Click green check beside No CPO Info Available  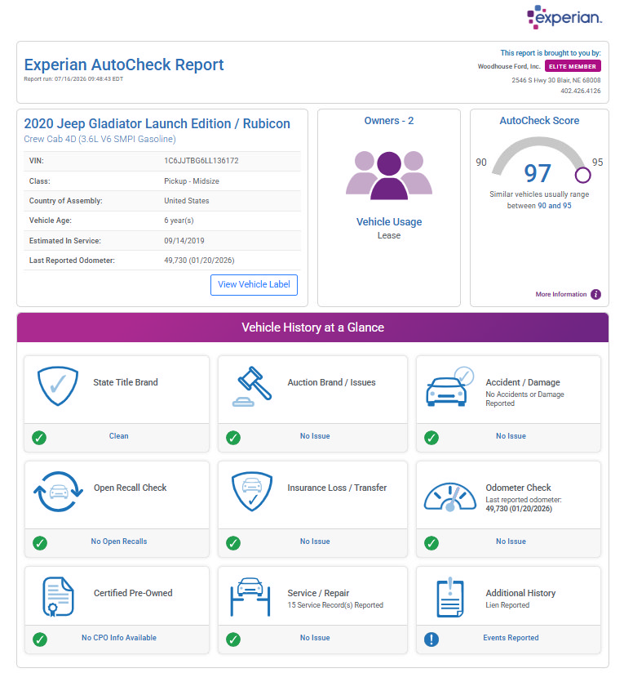click(40, 640)
